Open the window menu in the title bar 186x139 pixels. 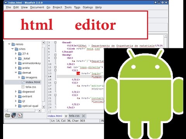(x=6, y=2)
